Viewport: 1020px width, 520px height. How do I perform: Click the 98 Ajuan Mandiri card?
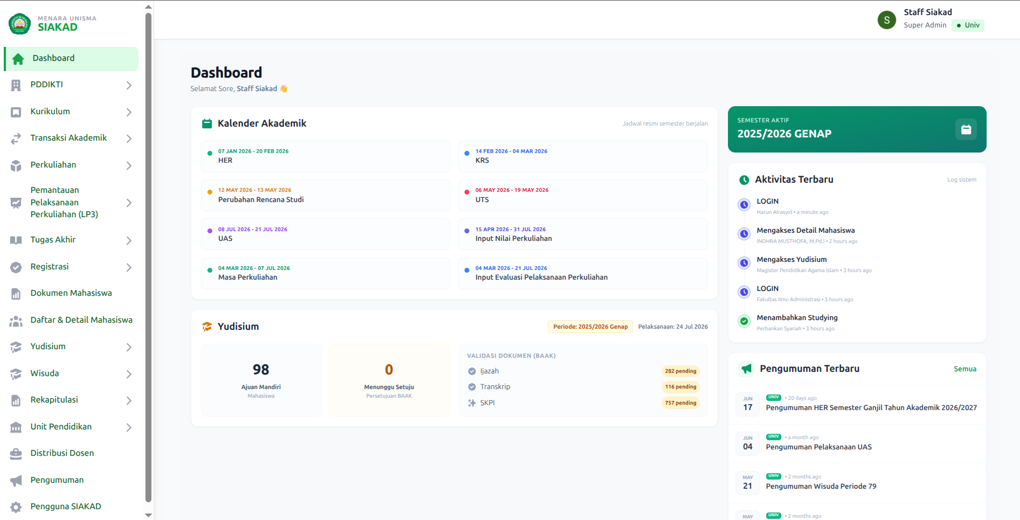pos(261,380)
